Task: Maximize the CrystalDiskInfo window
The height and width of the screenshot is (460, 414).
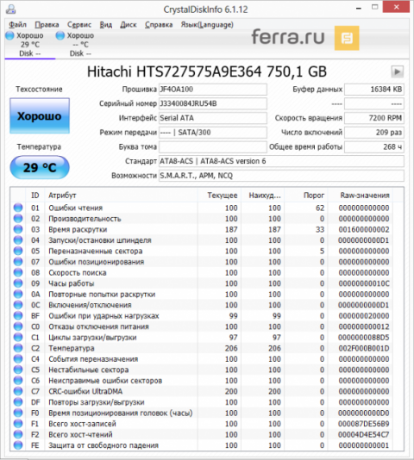Action: 375,7
